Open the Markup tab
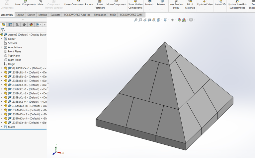The height and width of the screenshot is (158, 255). click(43, 15)
